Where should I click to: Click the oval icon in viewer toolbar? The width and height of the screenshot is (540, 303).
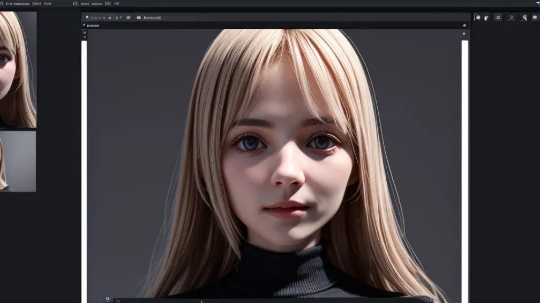(129, 18)
